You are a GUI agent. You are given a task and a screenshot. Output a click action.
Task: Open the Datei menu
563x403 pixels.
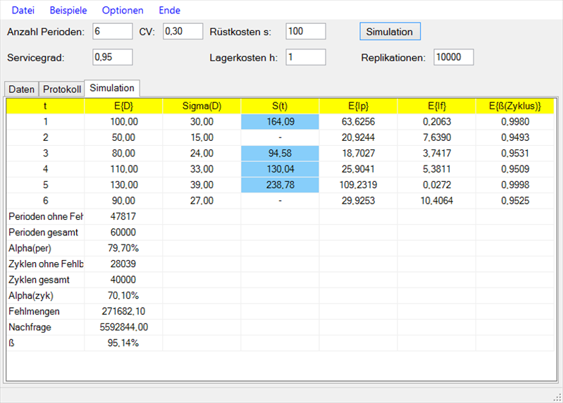pos(23,11)
